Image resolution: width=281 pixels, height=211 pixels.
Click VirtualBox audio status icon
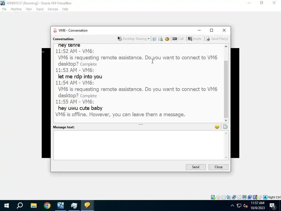click(x=229, y=197)
